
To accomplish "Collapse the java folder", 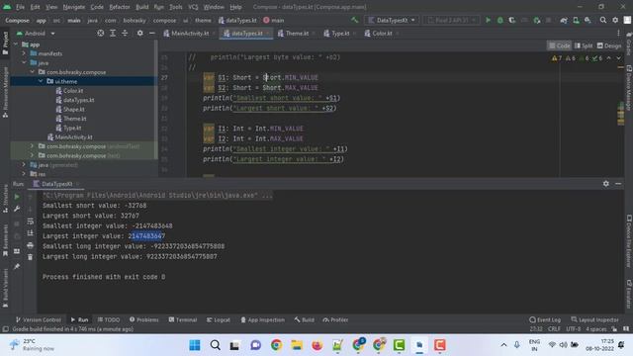I will pyautogui.click(x=24, y=62).
